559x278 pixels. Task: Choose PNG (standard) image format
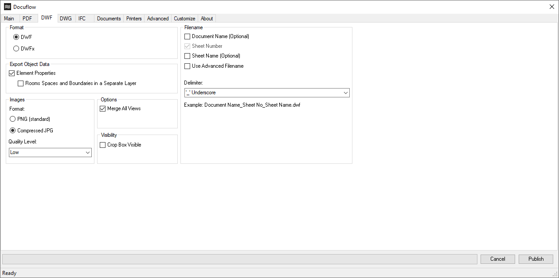pos(12,119)
